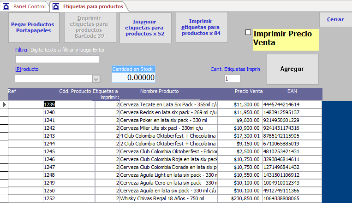The image size is (352, 203).
Task: Click price $11,300.00 cell
Action: [x=240, y=104]
